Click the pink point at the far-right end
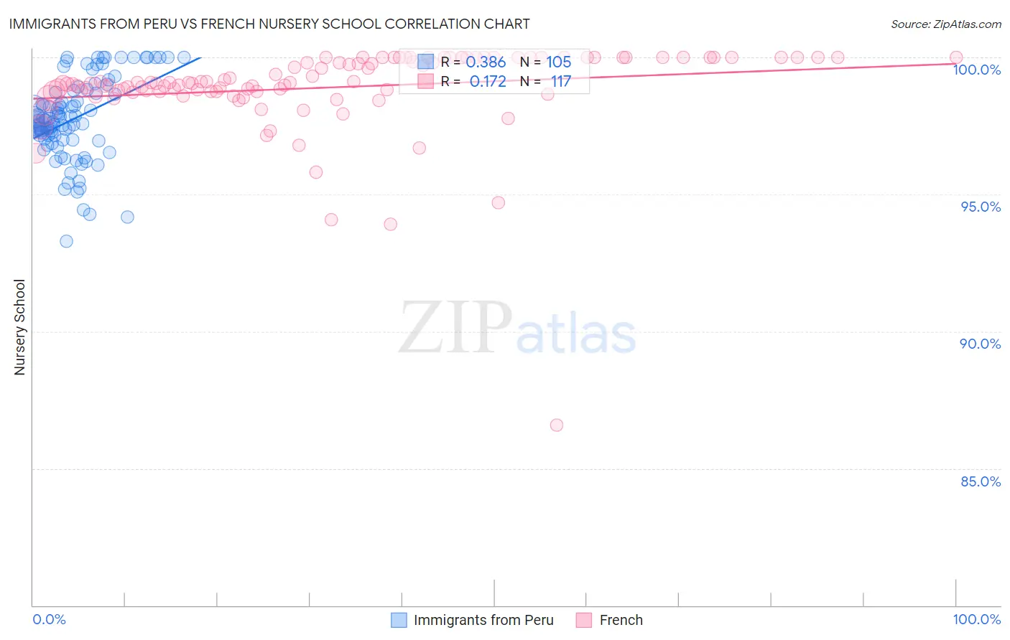The width and height of the screenshot is (1010, 640). click(x=956, y=57)
